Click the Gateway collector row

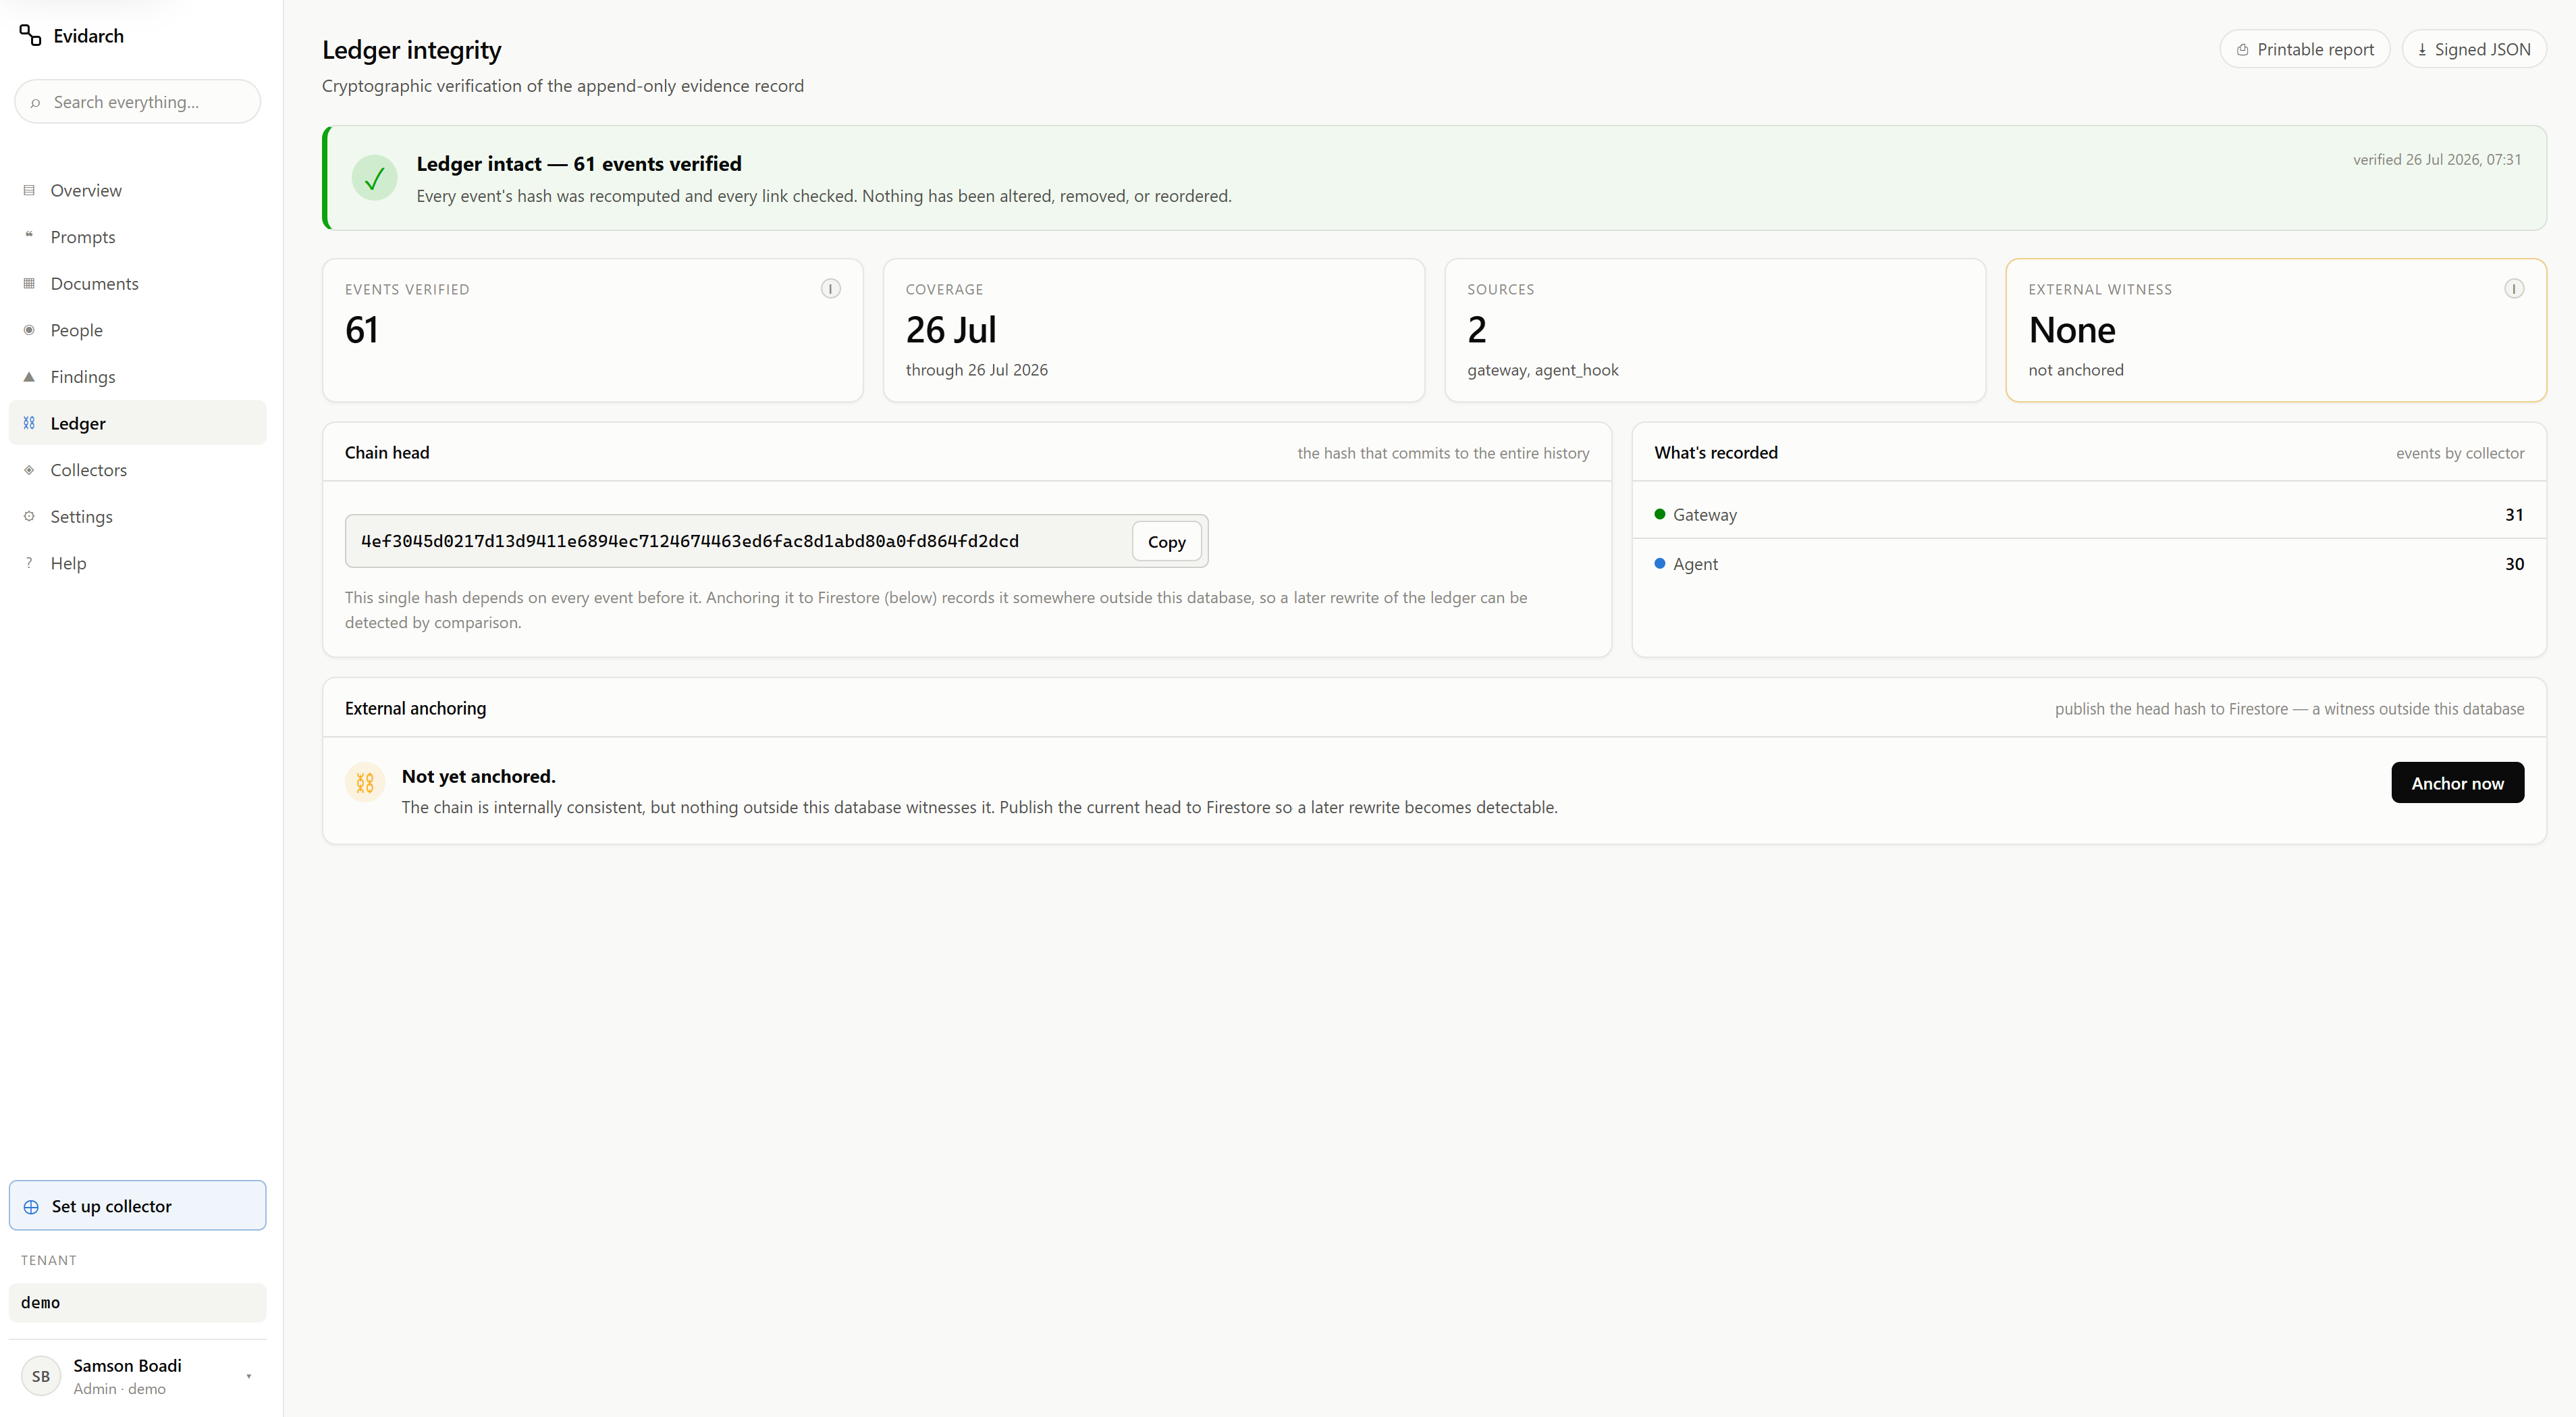(2089, 515)
